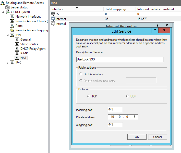Choose TCP protocol
This screenshot has width=181, height=153.
point(89,96)
